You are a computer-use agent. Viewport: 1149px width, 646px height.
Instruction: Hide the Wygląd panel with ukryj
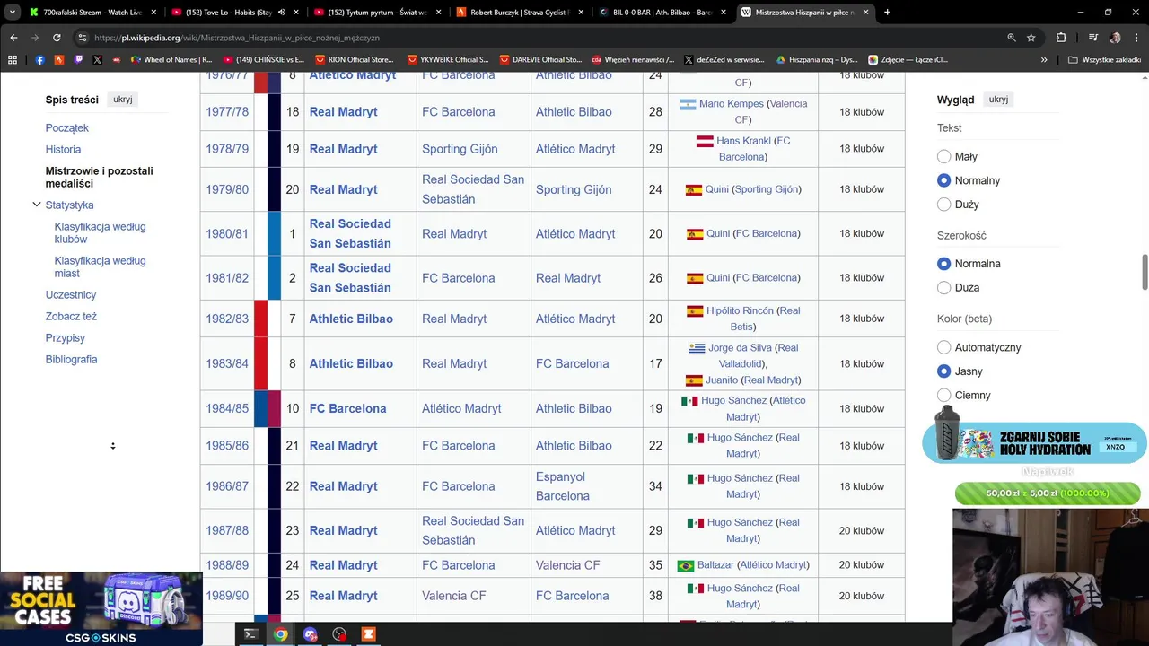[x=998, y=100]
